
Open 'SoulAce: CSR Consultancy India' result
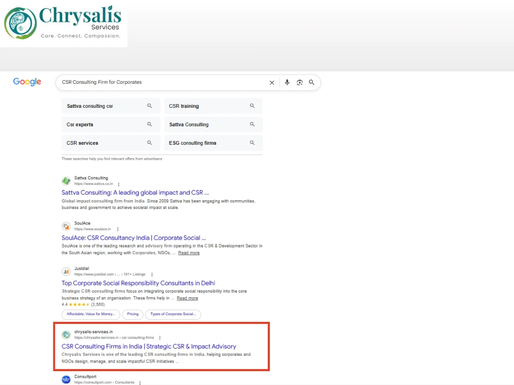pyautogui.click(x=134, y=238)
